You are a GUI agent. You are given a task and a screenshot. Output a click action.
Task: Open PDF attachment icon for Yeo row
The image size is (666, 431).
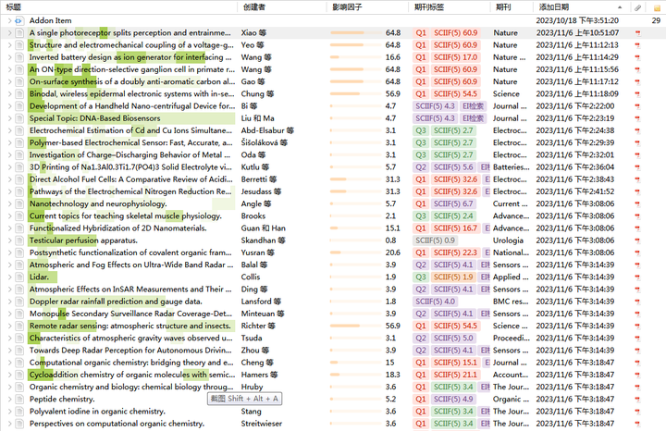[x=637, y=45]
